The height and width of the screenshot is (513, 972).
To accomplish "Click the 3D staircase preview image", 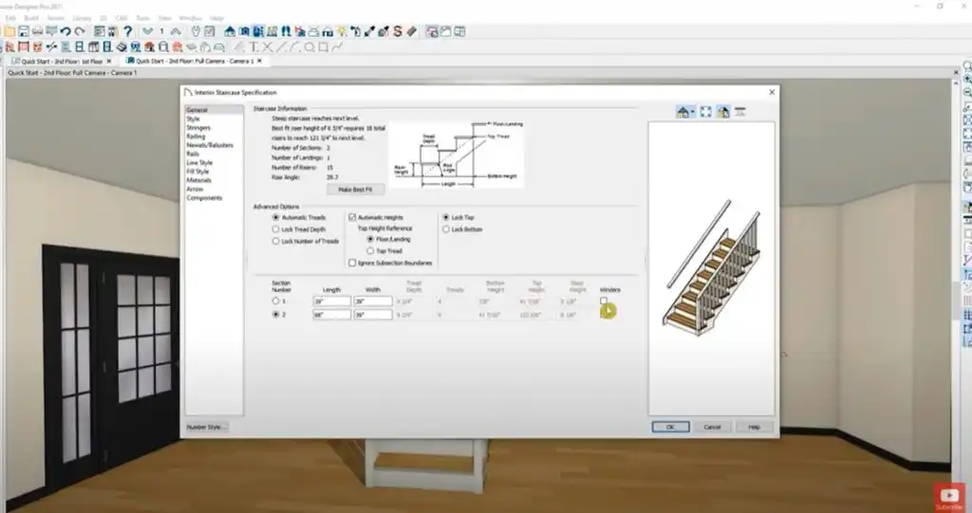I will [x=711, y=268].
